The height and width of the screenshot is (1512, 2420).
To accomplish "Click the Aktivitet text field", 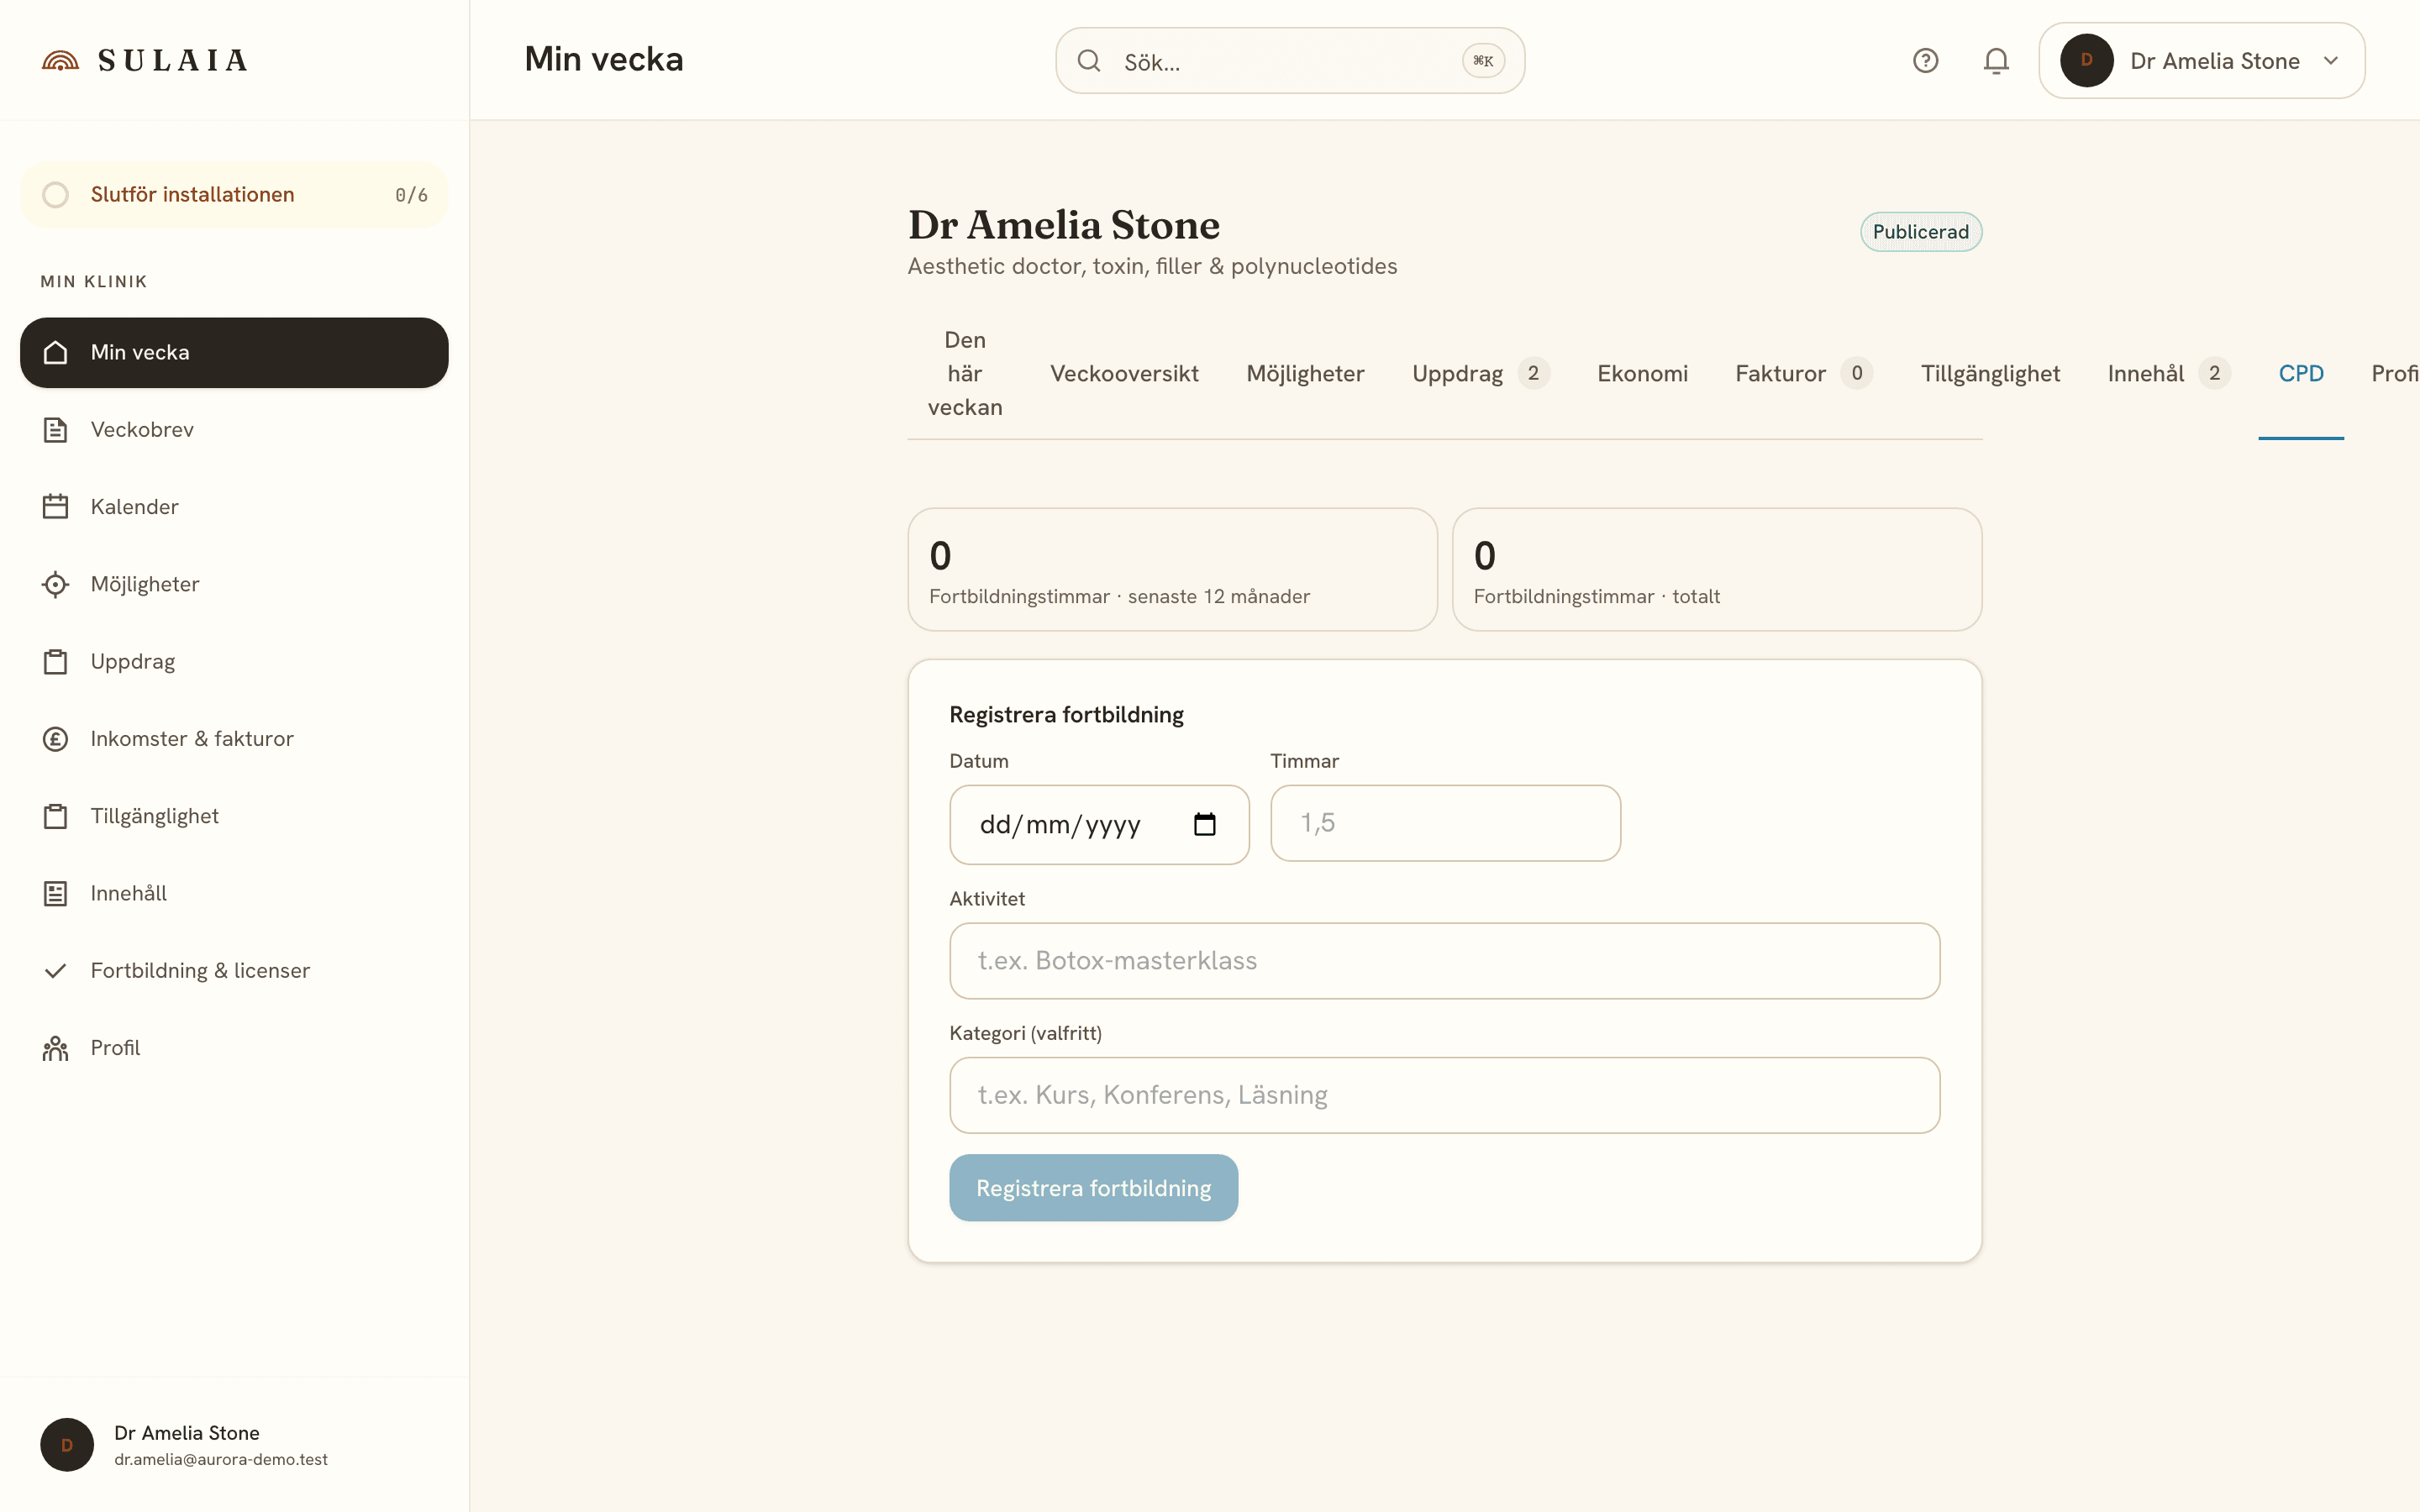I will tap(1444, 961).
